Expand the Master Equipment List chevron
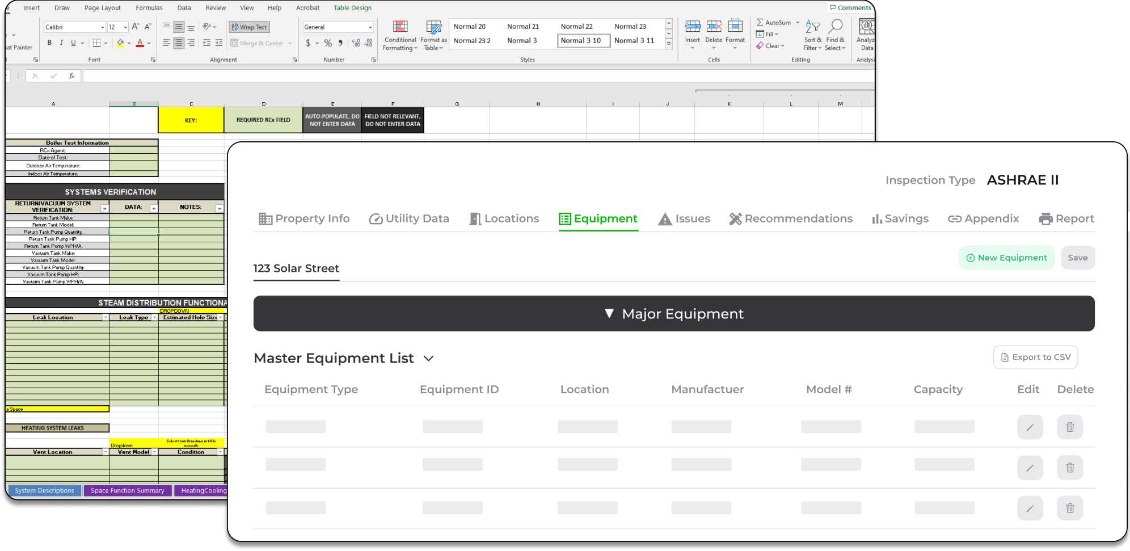This screenshot has height=551, width=1130. click(429, 359)
